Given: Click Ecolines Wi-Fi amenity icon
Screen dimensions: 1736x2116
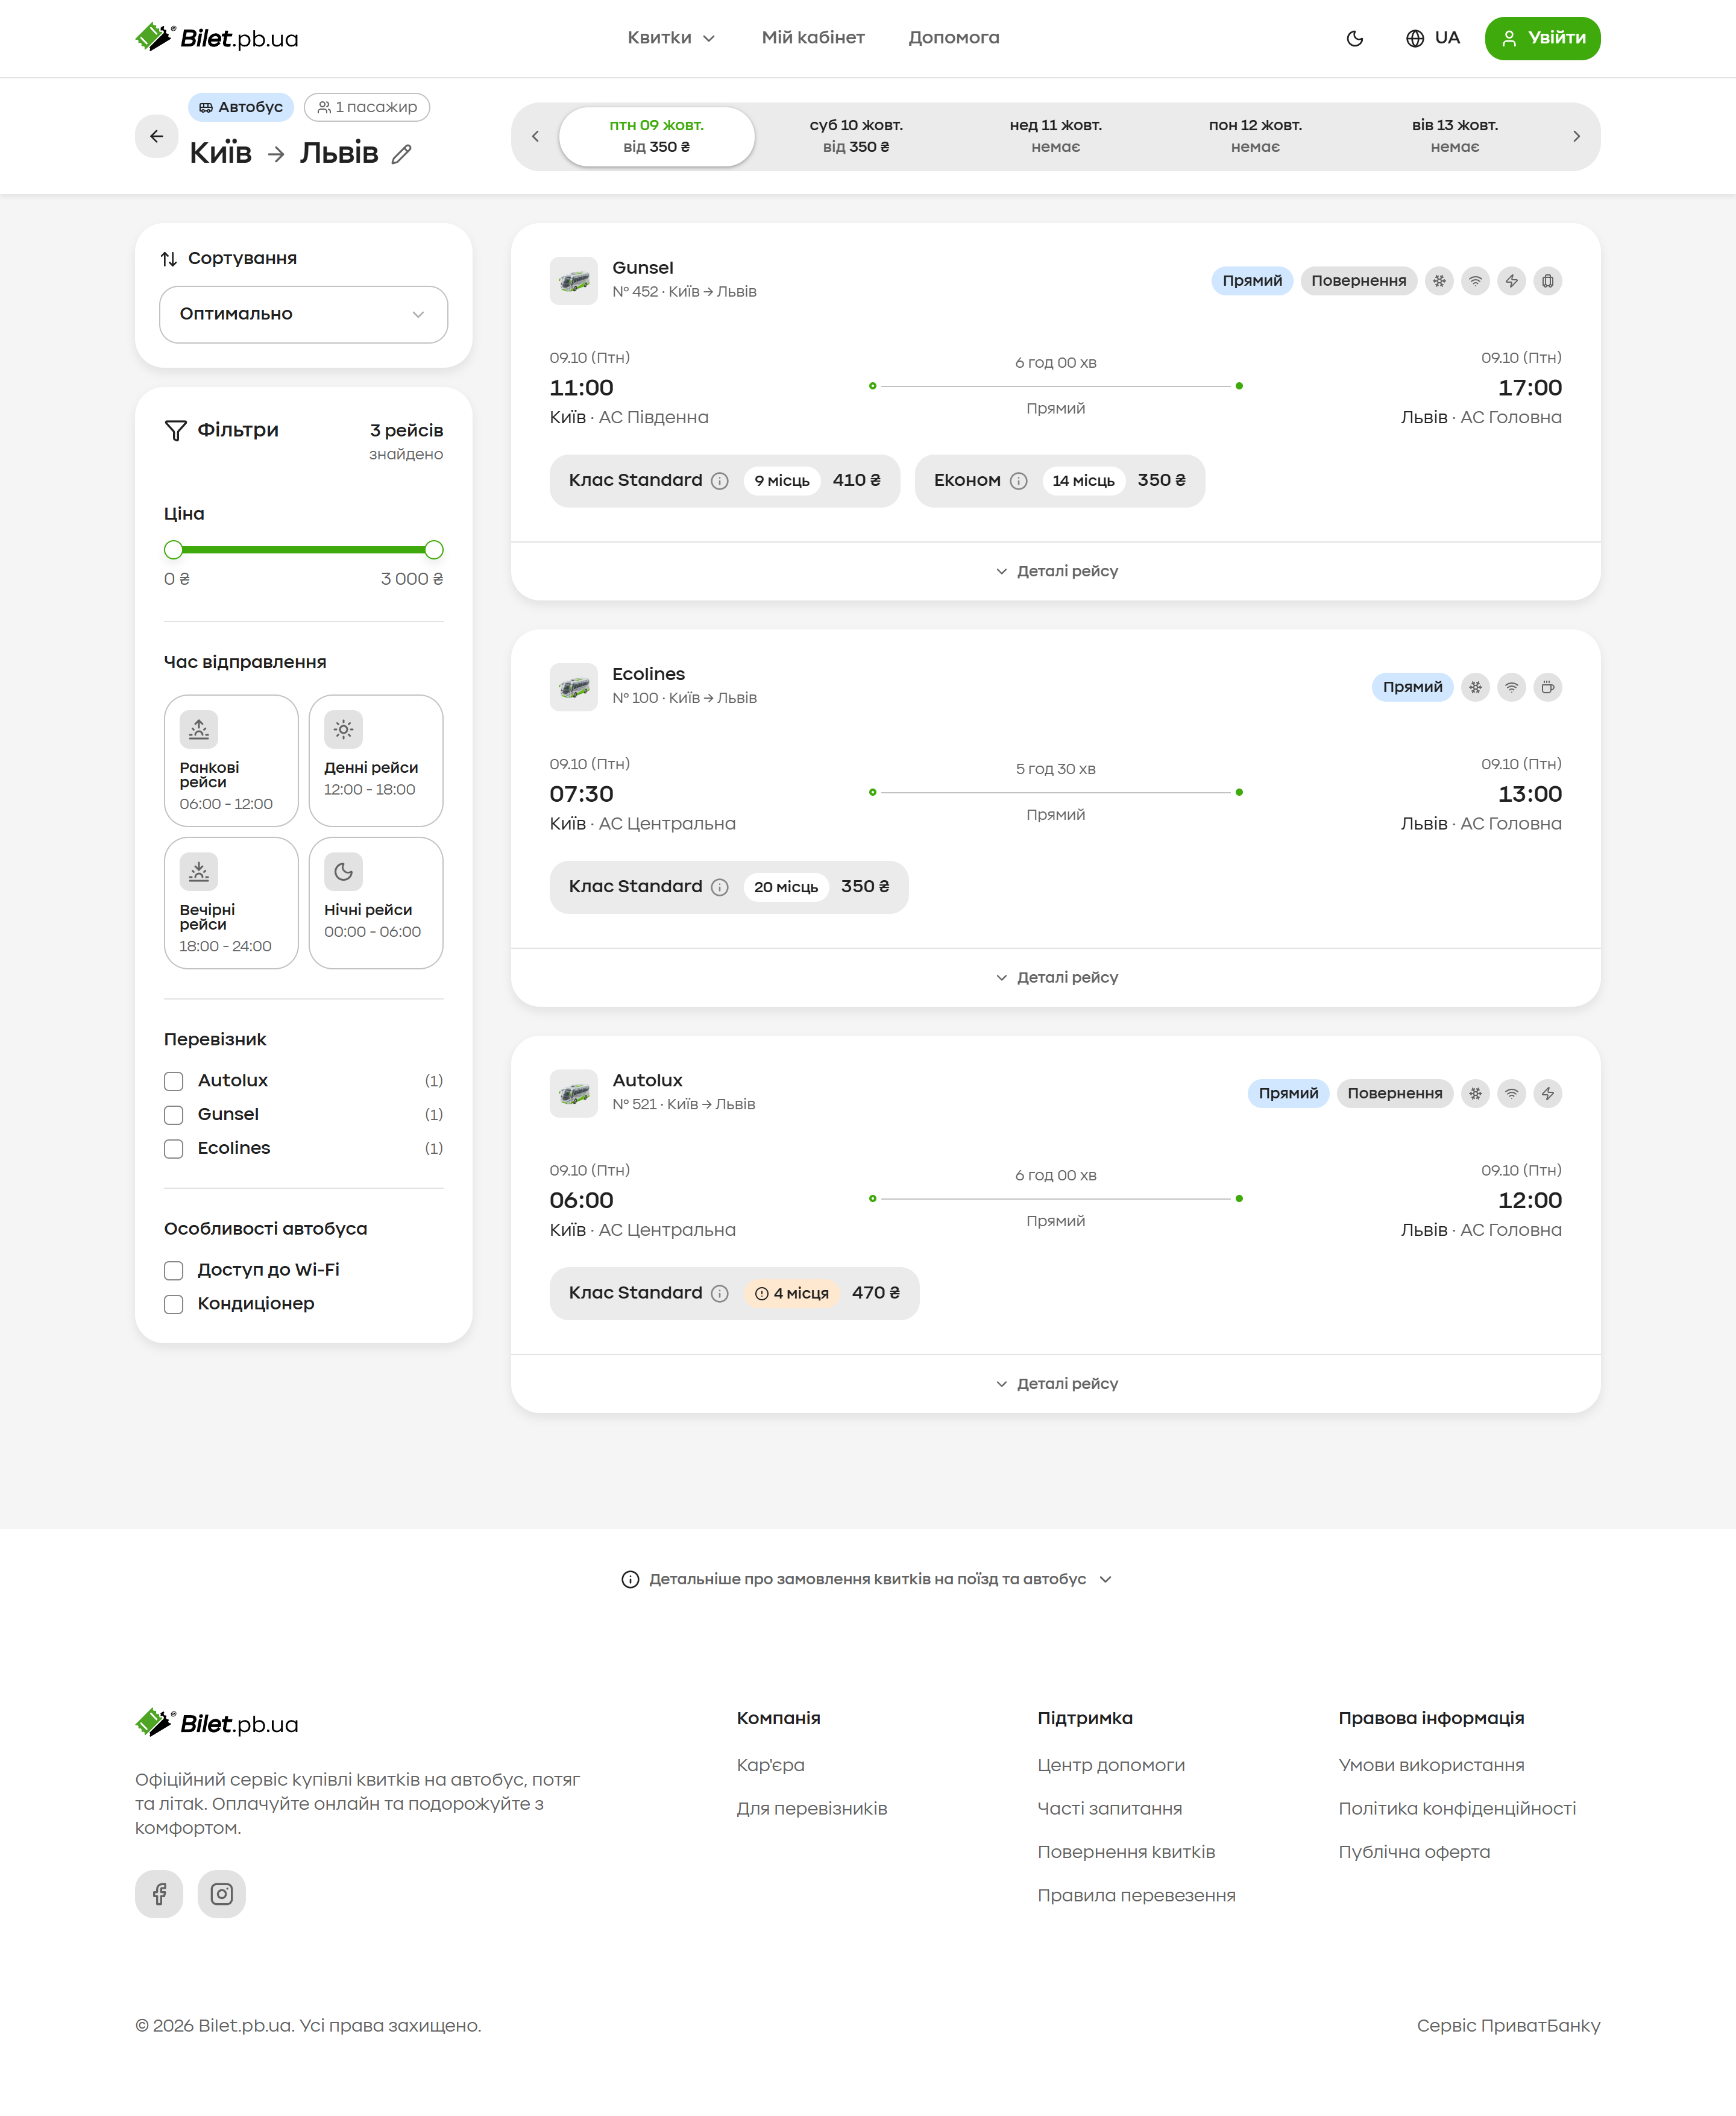Looking at the screenshot, I should [x=1511, y=687].
